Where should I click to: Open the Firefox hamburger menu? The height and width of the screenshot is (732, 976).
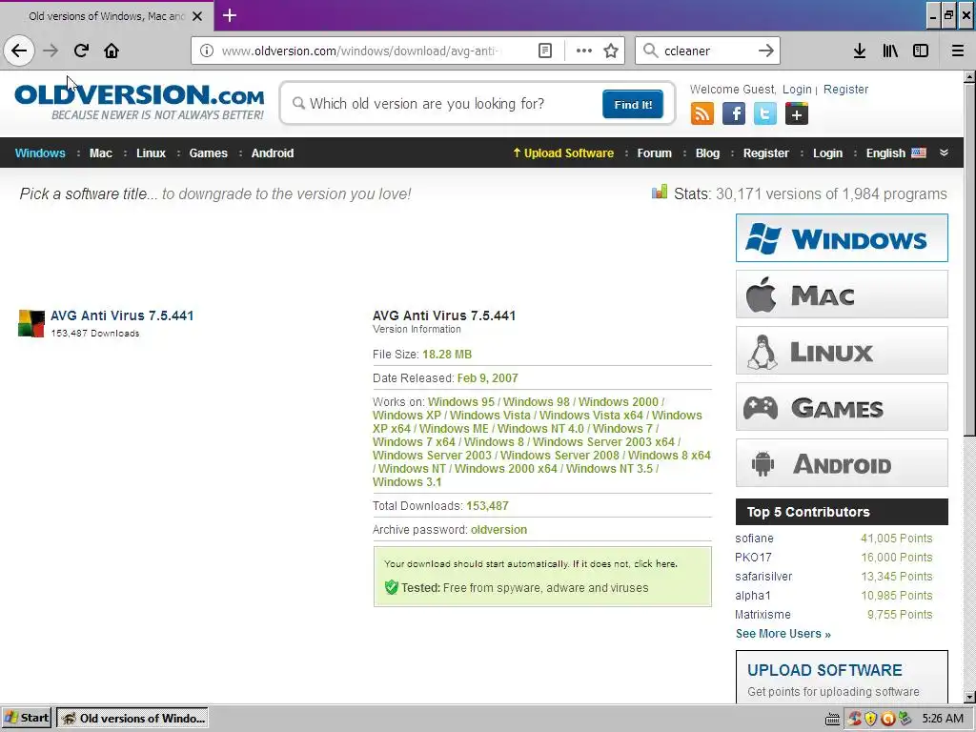957,51
